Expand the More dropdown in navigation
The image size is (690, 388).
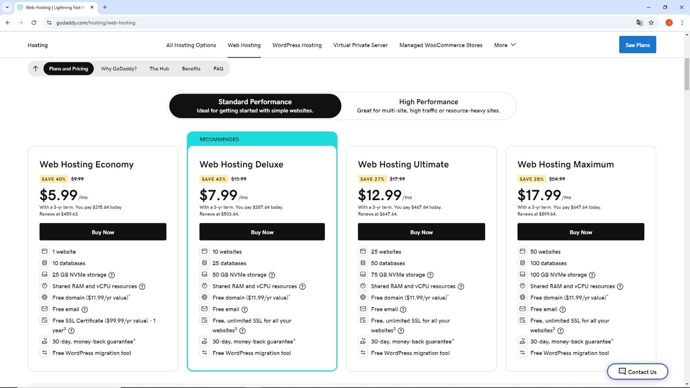(505, 45)
